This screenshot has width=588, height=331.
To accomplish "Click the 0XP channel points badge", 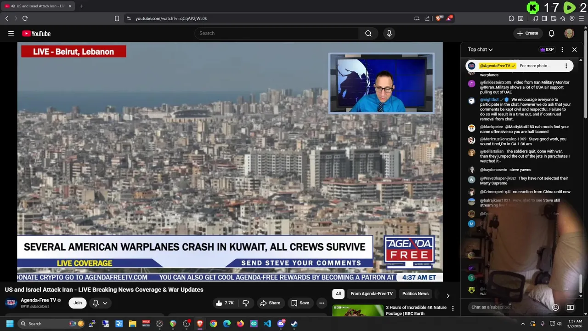I will 547,50.
